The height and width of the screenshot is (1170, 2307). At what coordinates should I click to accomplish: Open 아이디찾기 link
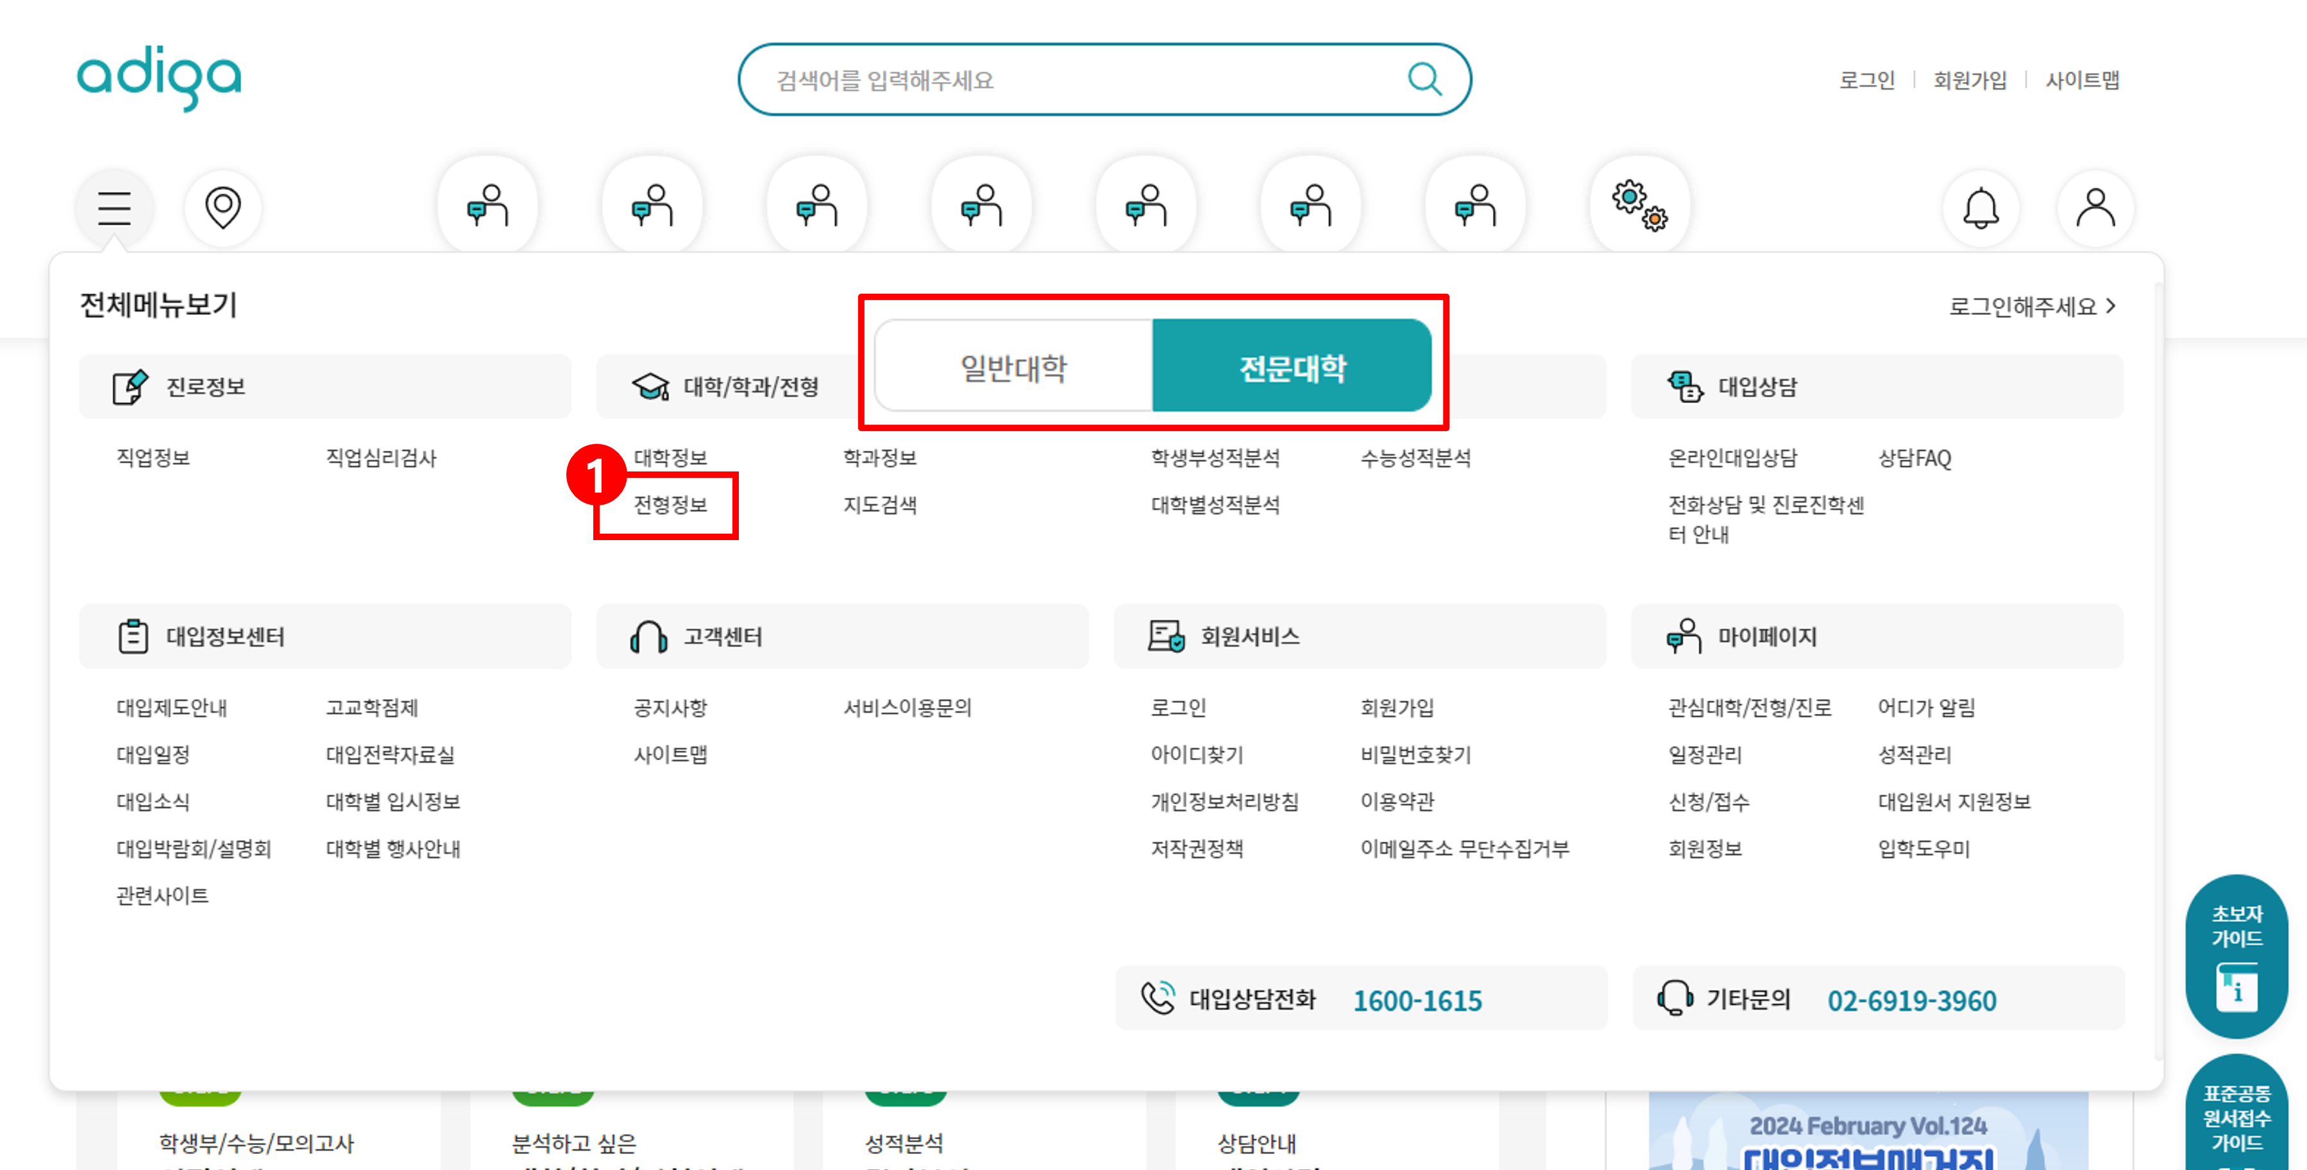[x=1197, y=755]
